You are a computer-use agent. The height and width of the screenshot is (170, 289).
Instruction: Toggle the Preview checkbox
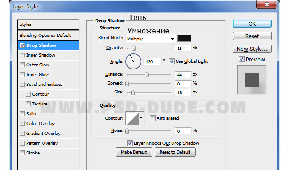point(241,59)
